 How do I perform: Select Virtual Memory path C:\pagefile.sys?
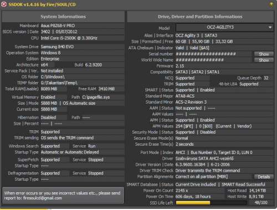96,97
